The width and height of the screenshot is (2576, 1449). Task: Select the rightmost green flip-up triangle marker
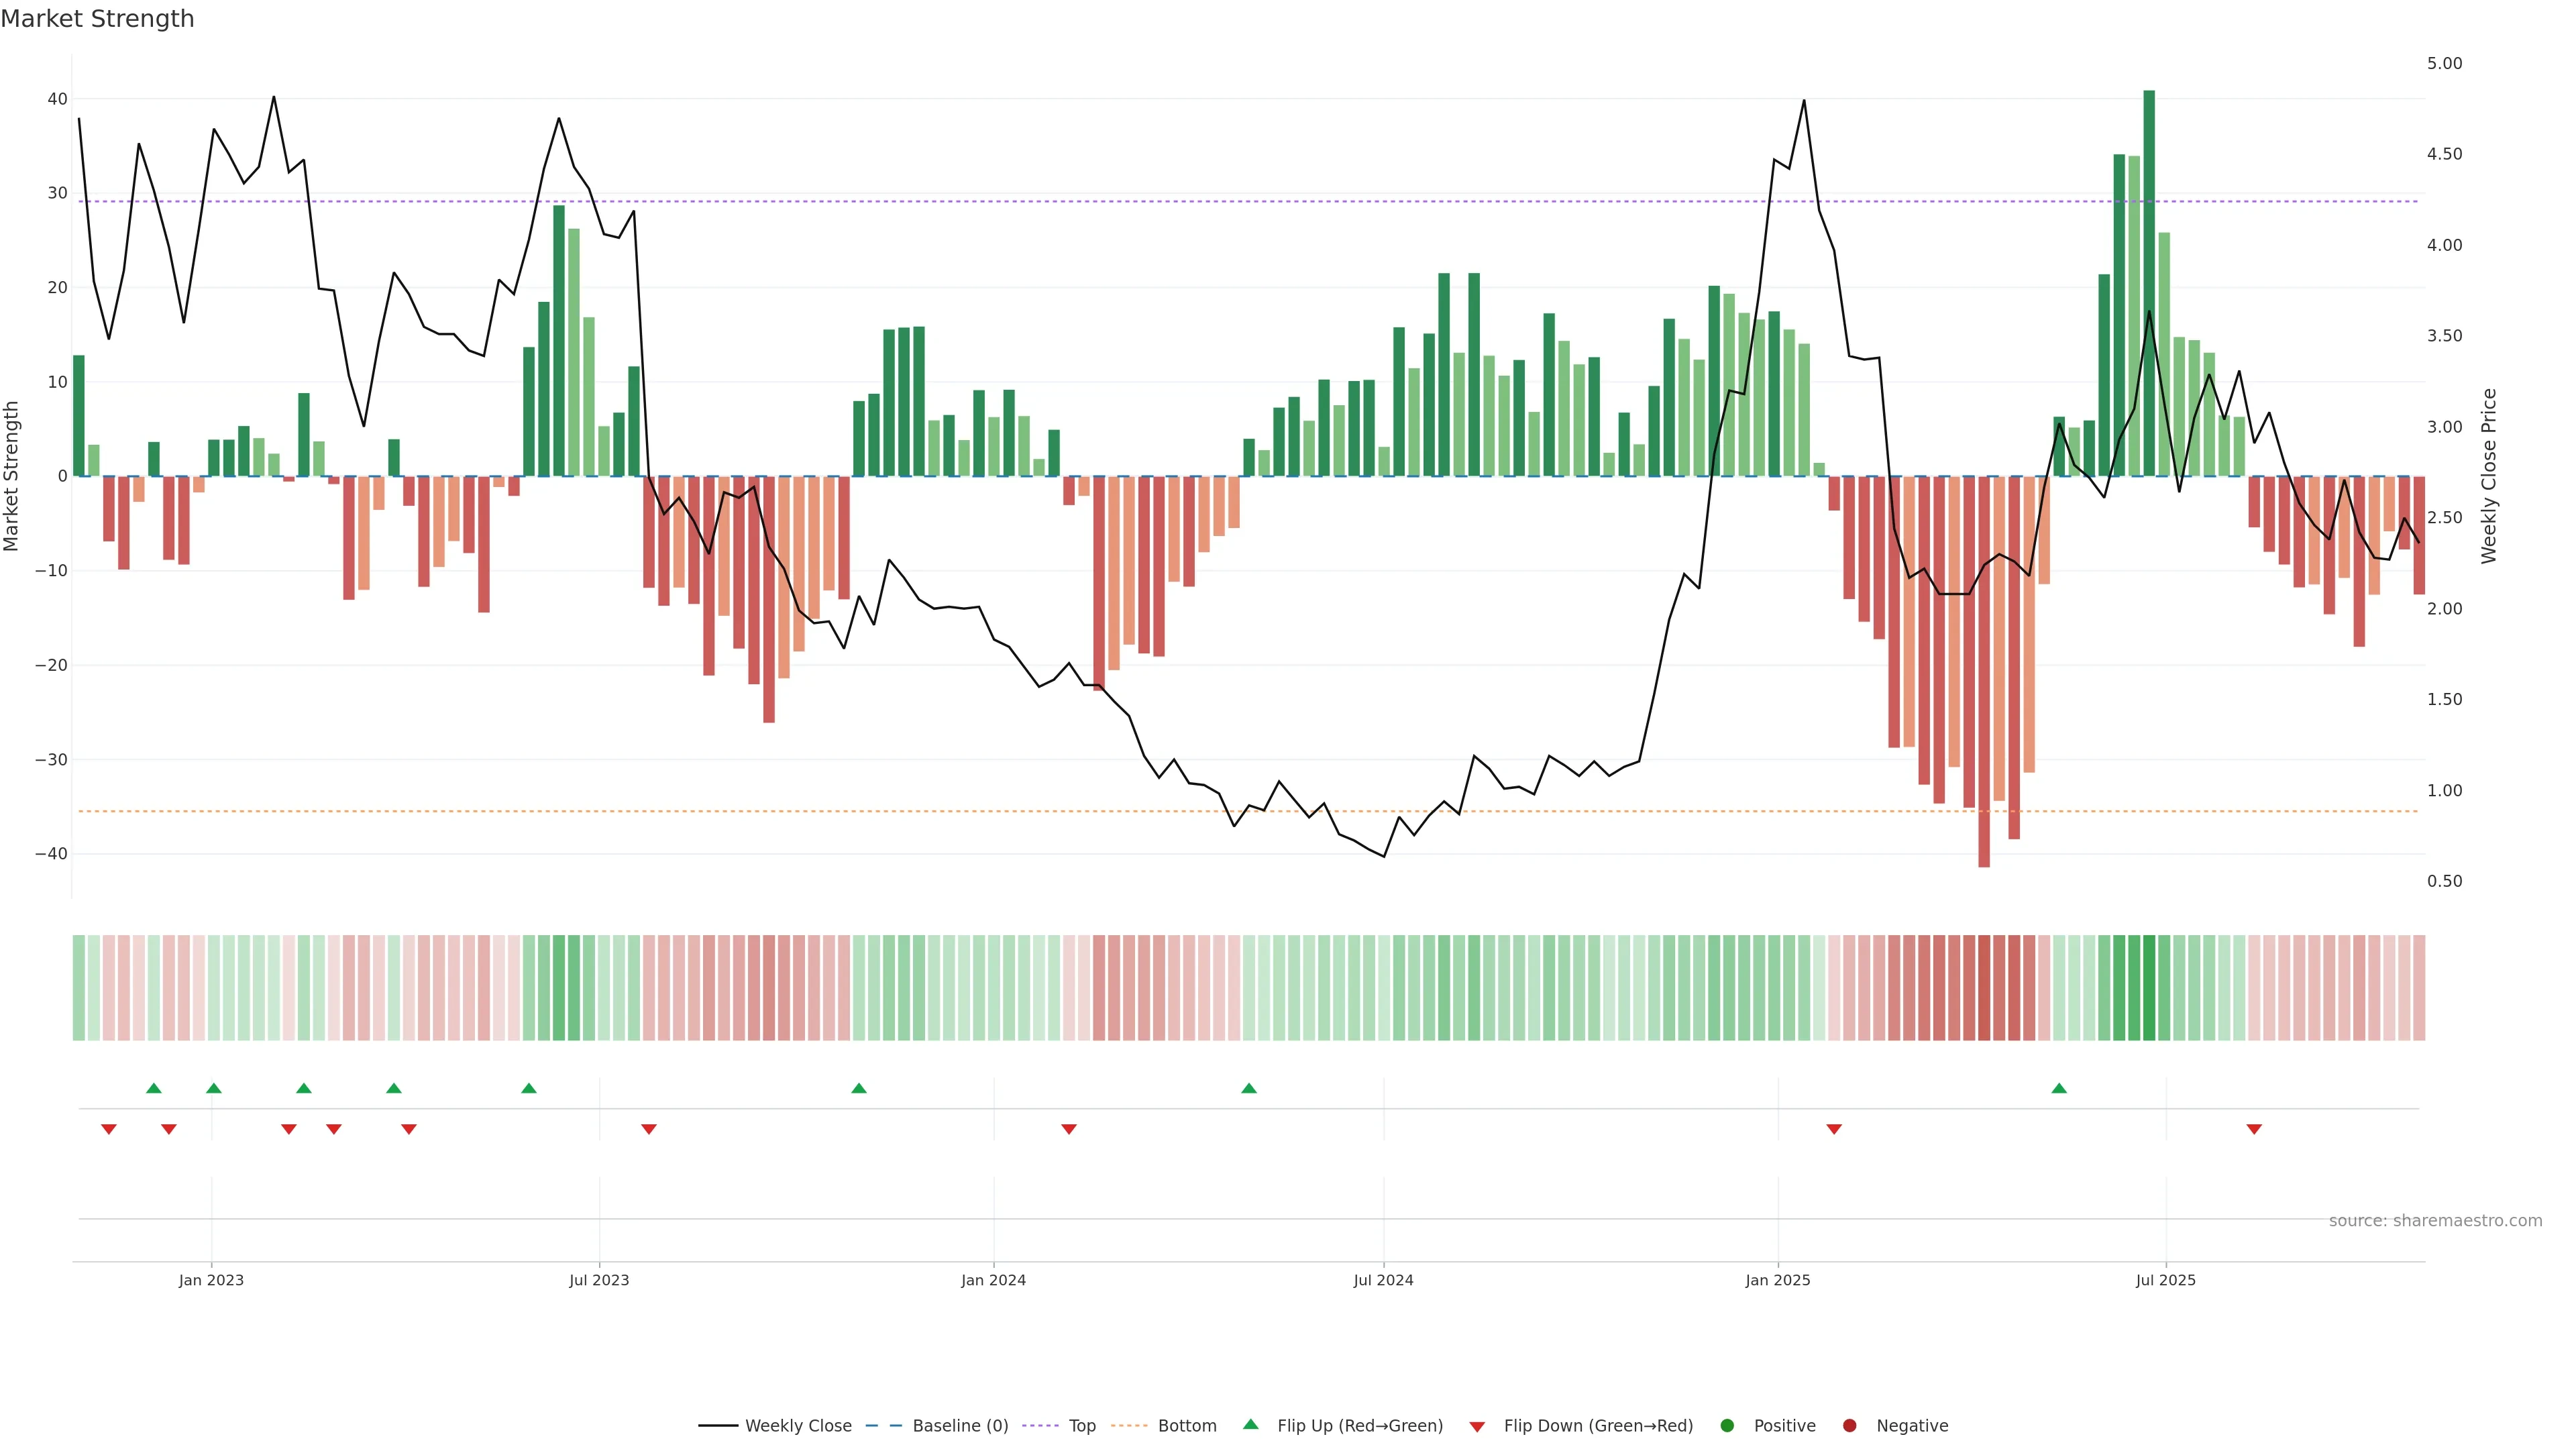coord(2059,1088)
